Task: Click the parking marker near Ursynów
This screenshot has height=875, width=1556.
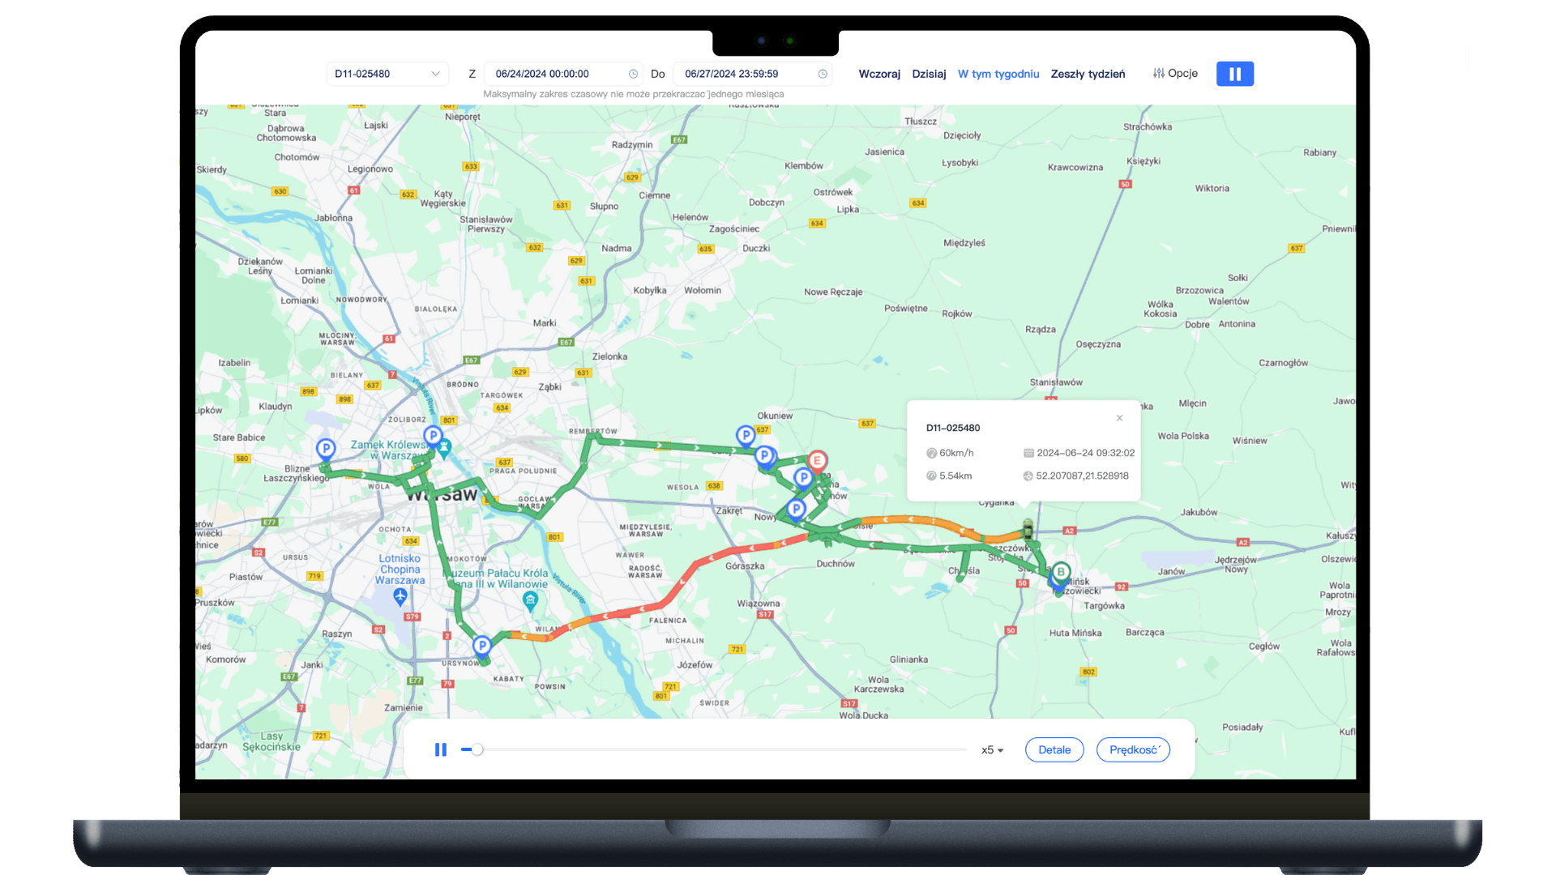Action: tap(482, 646)
